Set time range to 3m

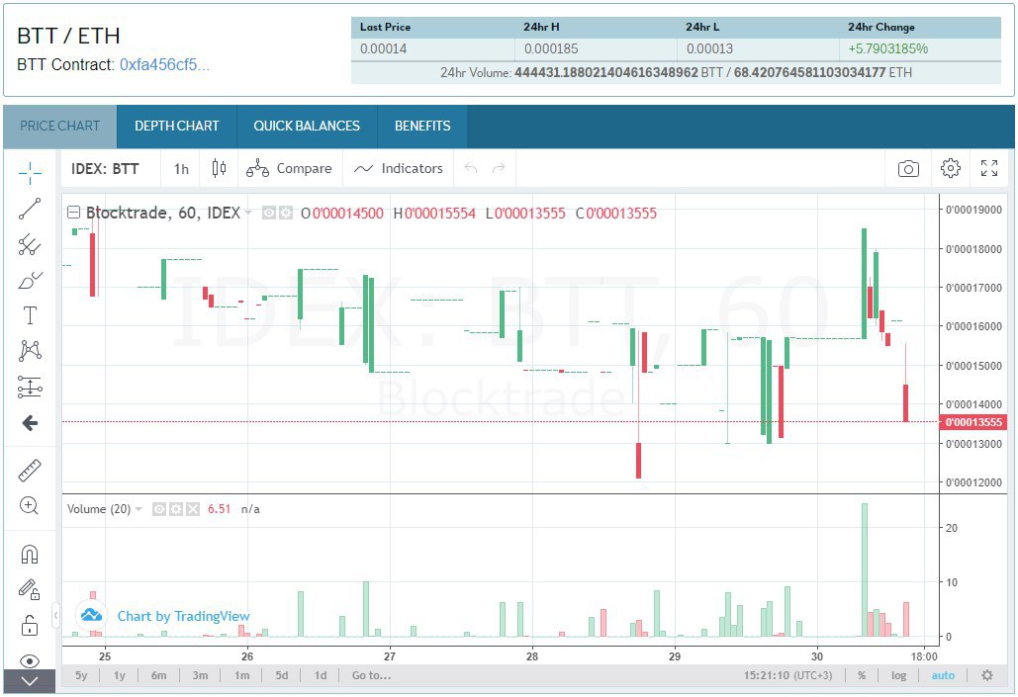[201, 675]
